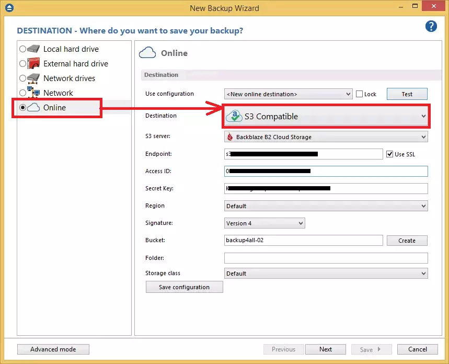The height and width of the screenshot is (364, 449).
Task: Click the Network drives icon
Action: coord(33,78)
